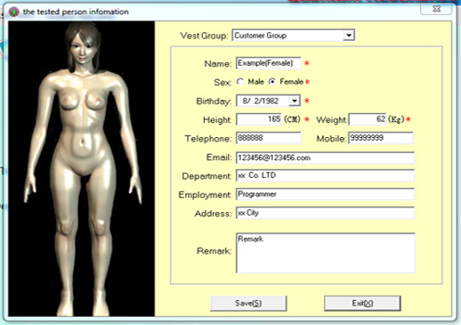This screenshot has height=325, width=461.
Task: Select the Male radio button
Action: coord(240,82)
